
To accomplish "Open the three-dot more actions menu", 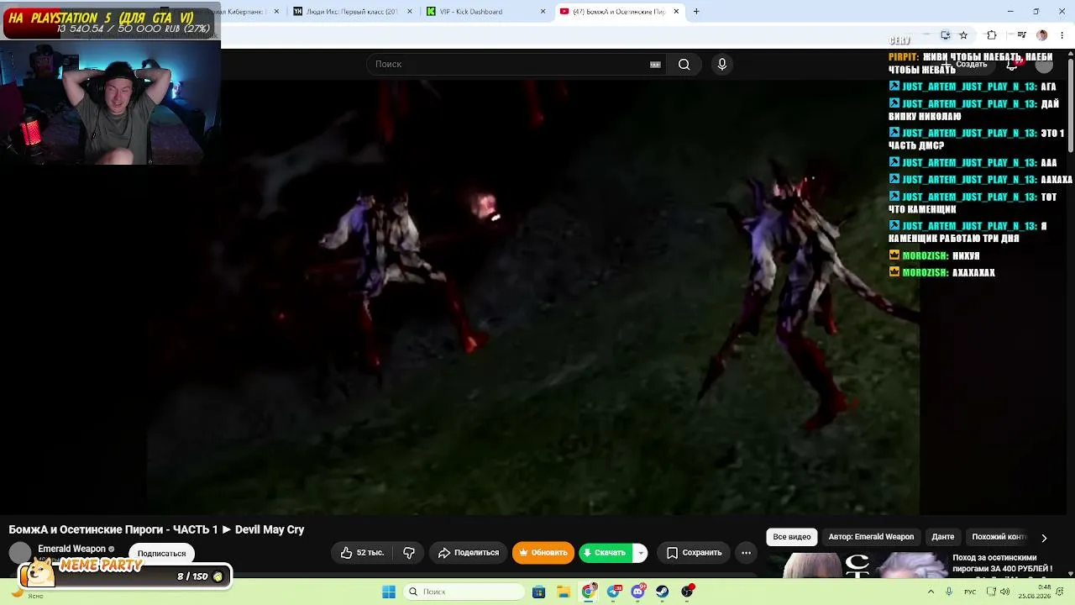I will 746,553.
